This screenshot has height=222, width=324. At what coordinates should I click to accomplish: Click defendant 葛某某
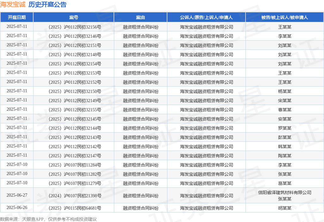click(x=284, y=183)
